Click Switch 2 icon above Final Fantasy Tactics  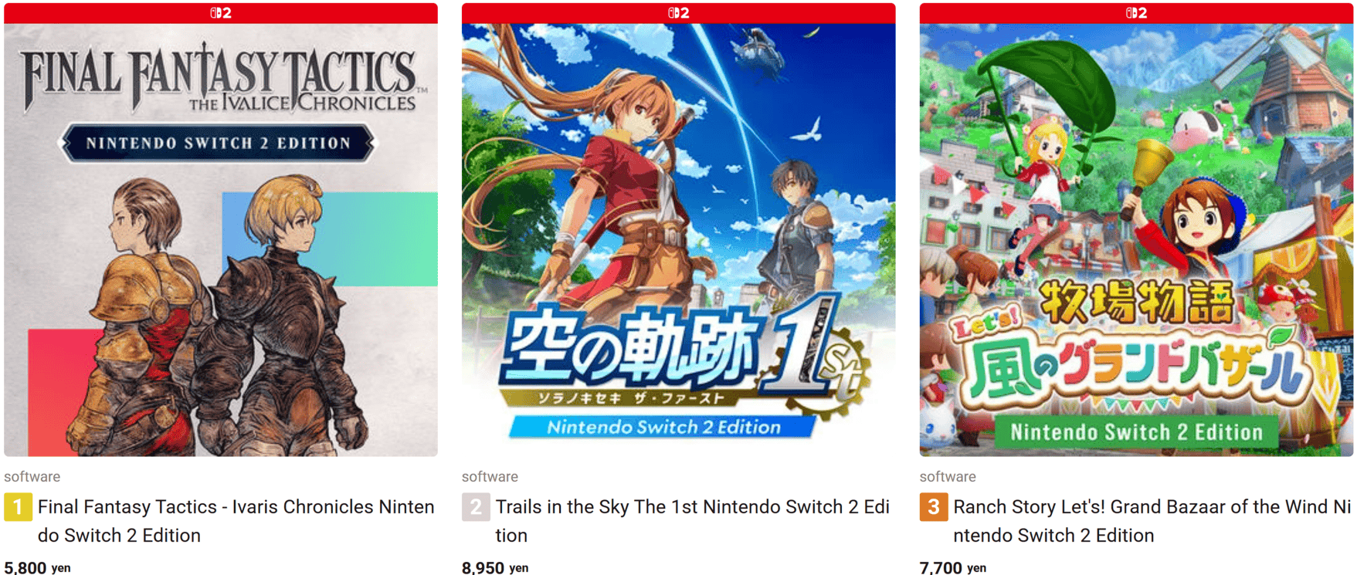[221, 13]
